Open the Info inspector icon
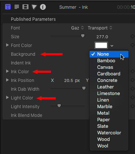The image size is (135, 154). click(43, 7)
